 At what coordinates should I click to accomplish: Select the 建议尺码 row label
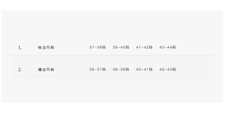[46, 70]
